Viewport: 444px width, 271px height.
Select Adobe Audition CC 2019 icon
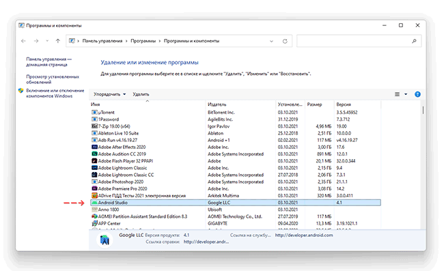[x=94, y=154]
